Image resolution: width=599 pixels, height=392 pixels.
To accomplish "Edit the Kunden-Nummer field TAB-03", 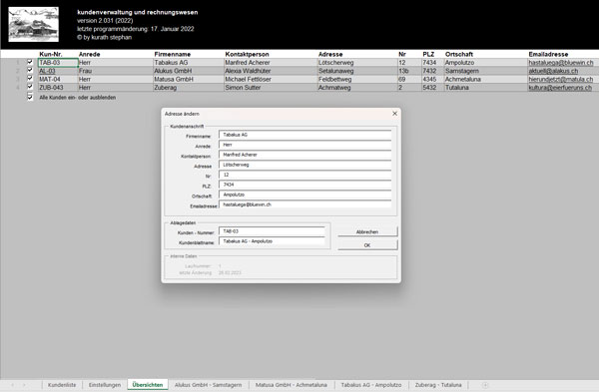I will [272, 231].
